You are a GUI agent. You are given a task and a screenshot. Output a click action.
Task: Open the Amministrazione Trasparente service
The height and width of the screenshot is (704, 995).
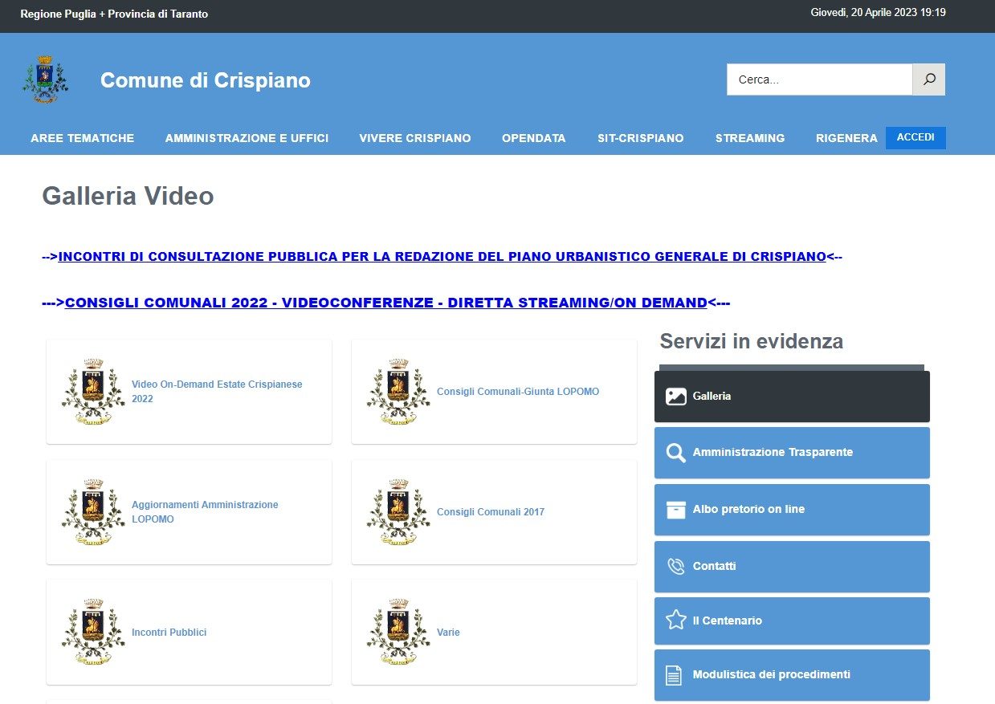(x=792, y=453)
